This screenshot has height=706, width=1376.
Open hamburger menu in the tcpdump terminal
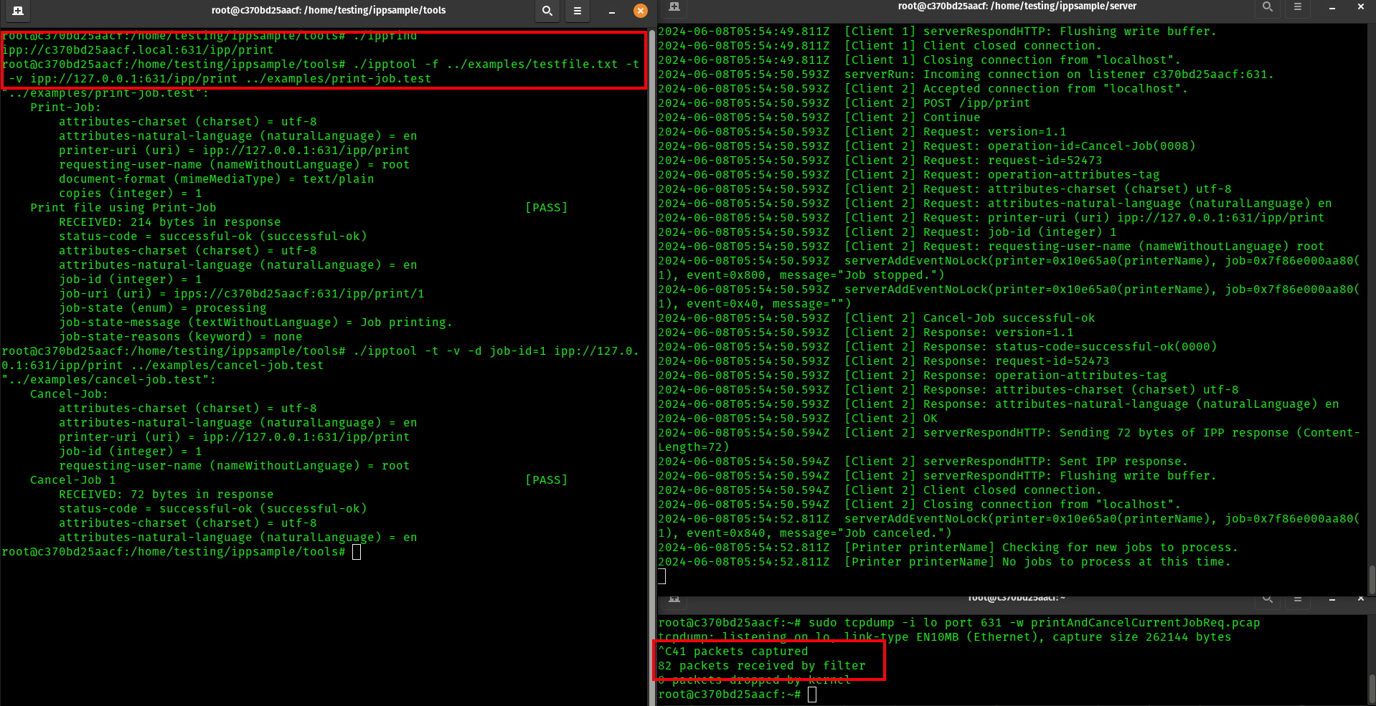pyautogui.click(x=1298, y=598)
